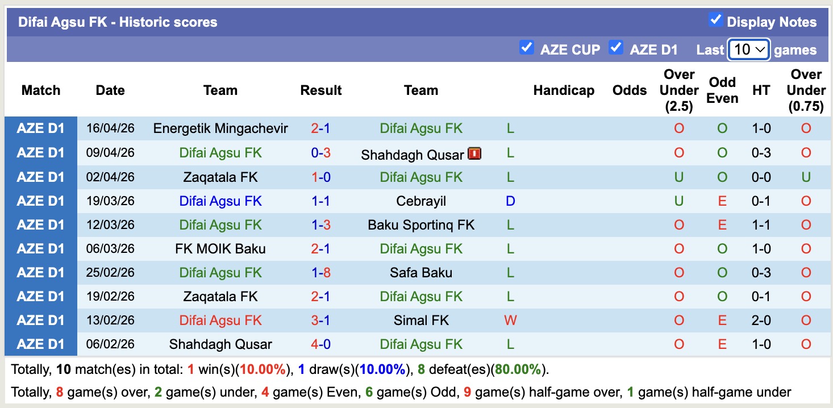Image resolution: width=833 pixels, height=408 pixels.
Task: Open the Last 10 games dropdown
Action: 748,50
